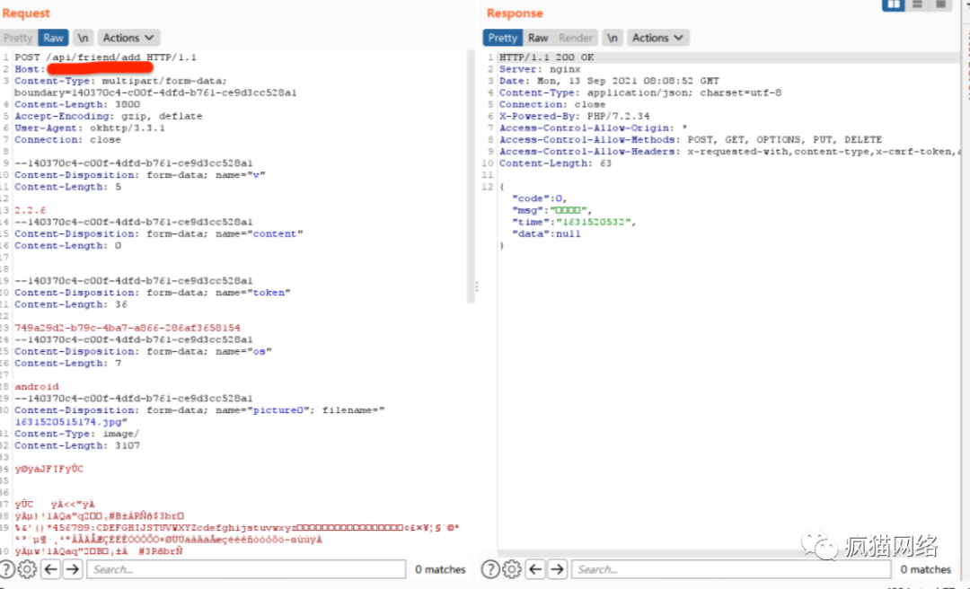Open Request search help icon
This screenshot has width=970, height=589.
[x=7, y=569]
